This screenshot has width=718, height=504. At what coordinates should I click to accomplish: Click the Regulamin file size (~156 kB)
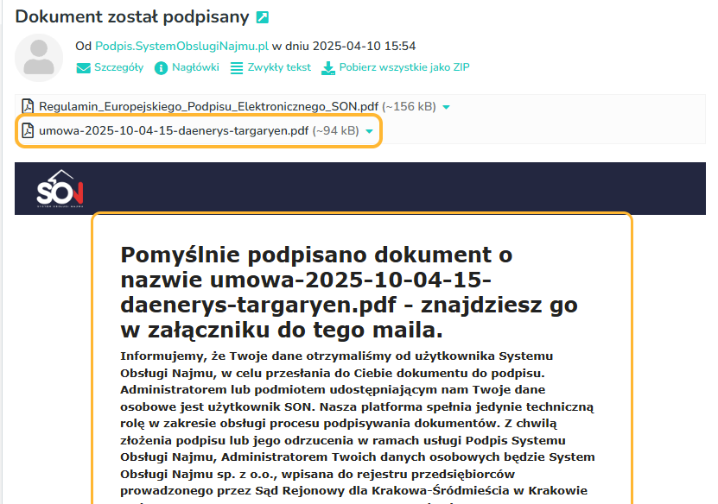pyautogui.click(x=409, y=106)
